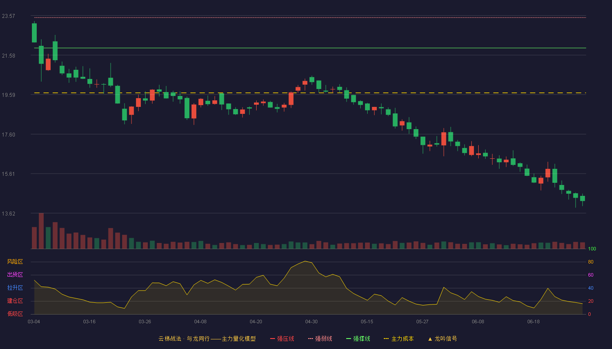
Task: Click the 04-20 date axis label
Action: [x=256, y=322]
